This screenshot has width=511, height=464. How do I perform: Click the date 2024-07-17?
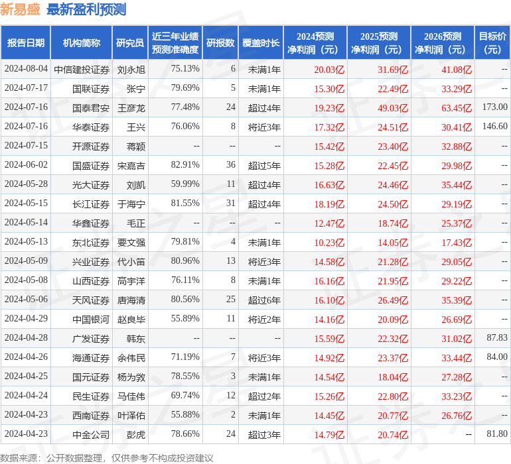26,87
